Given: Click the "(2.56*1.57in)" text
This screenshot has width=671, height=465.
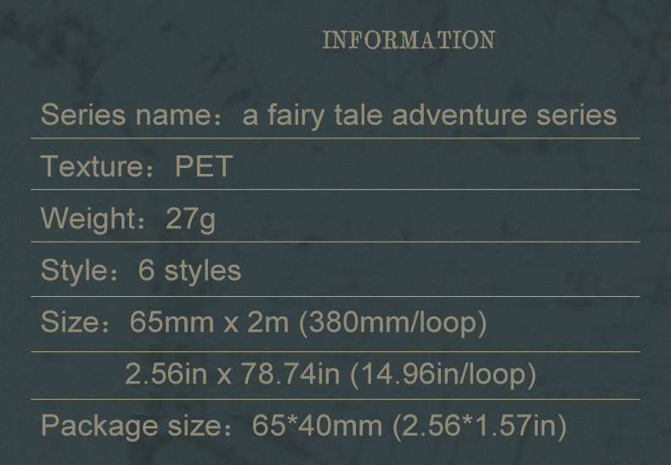Looking at the screenshot, I should click(x=479, y=425).
